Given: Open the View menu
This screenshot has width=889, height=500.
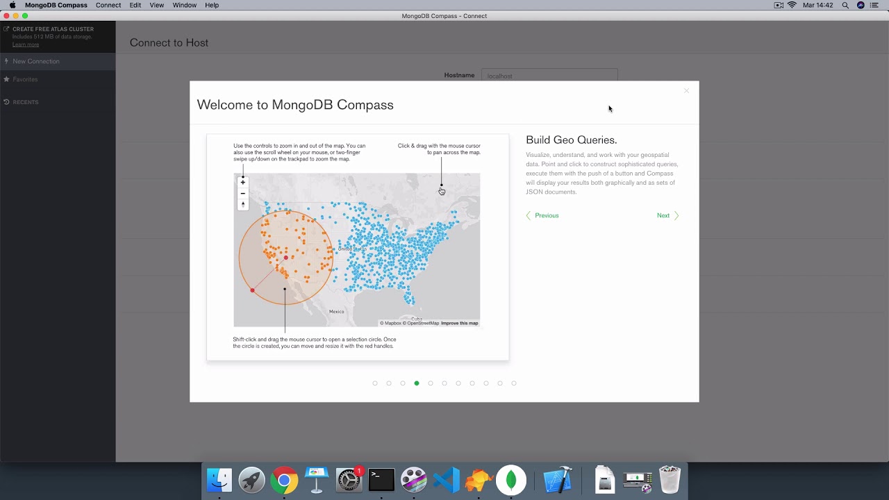Looking at the screenshot, I should click(x=157, y=5).
